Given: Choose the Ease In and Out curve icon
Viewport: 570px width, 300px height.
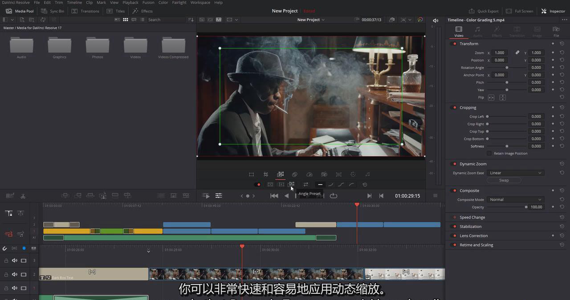Looking at the screenshot, I should click(x=342, y=185).
